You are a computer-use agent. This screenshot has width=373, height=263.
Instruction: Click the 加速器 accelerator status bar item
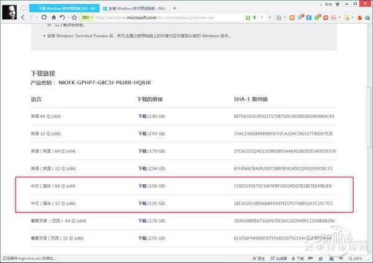279,259
